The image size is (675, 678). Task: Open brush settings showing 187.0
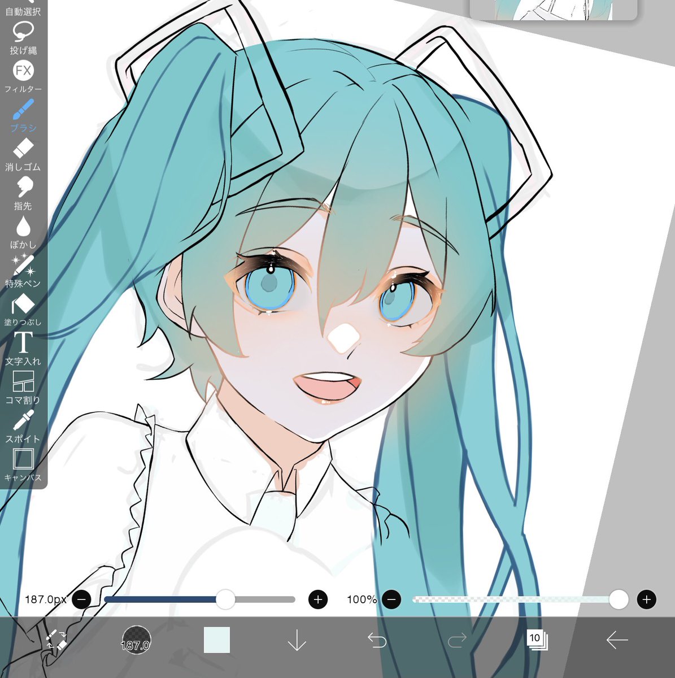pos(136,641)
